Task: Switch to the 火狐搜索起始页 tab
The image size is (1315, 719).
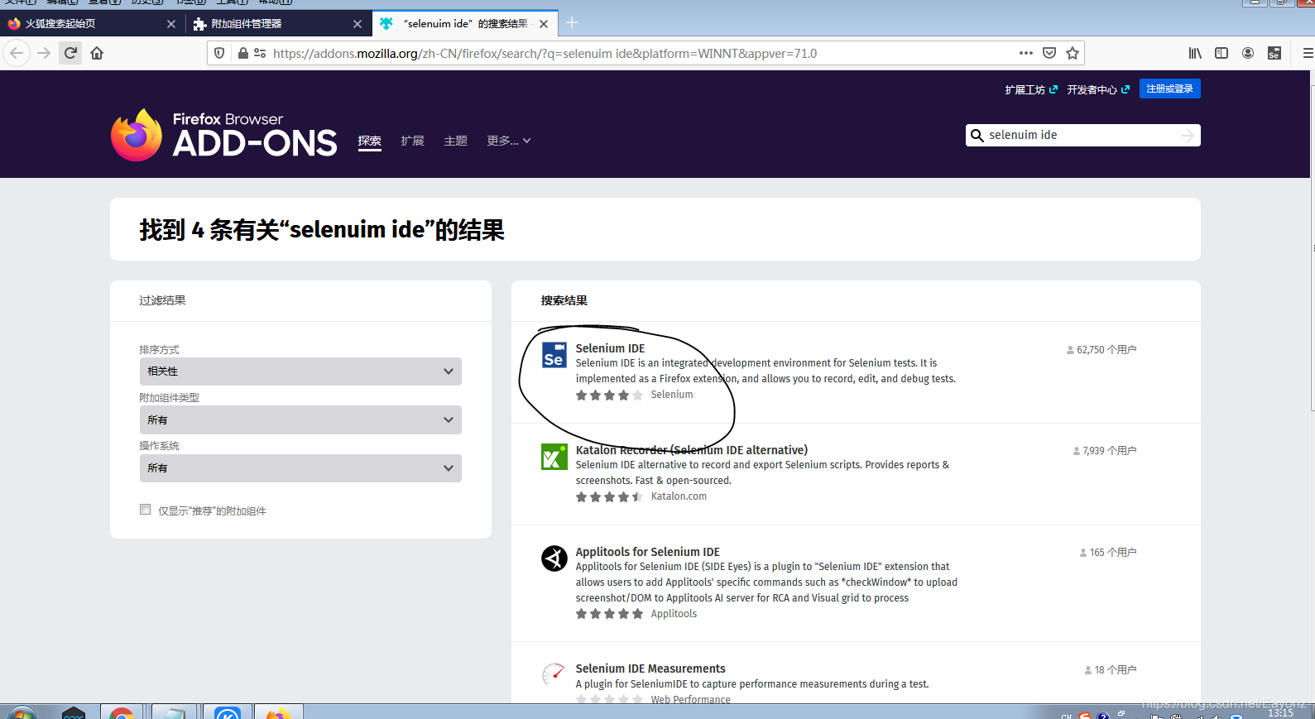Action: coord(92,24)
